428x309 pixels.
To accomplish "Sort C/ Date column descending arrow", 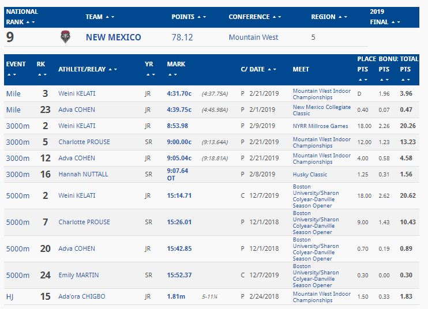I will tap(275, 69).
